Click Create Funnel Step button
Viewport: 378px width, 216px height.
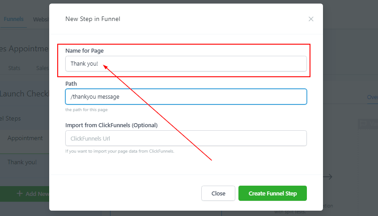272,193
